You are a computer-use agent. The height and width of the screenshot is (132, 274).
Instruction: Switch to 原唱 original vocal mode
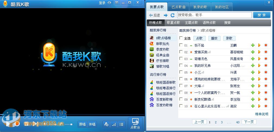tap(82, 124)
